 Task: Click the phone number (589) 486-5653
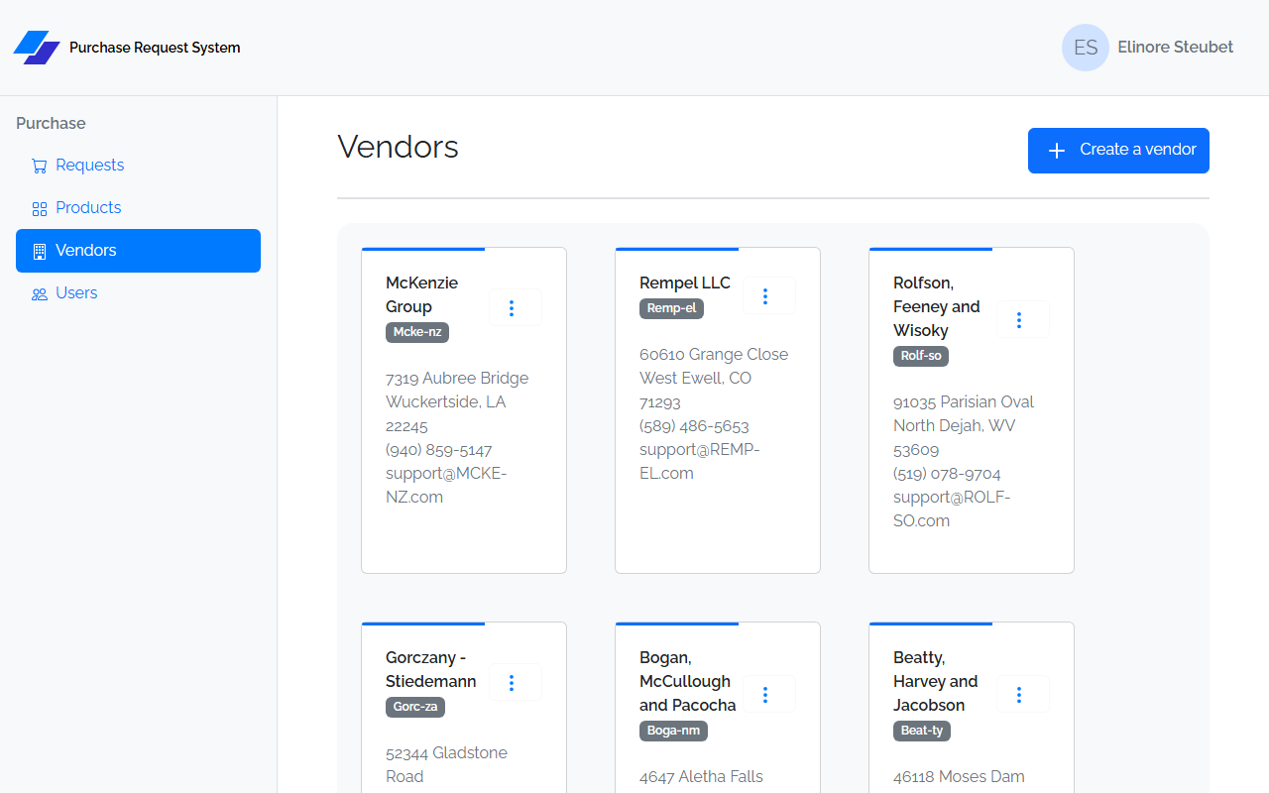[x=694, y=426]
